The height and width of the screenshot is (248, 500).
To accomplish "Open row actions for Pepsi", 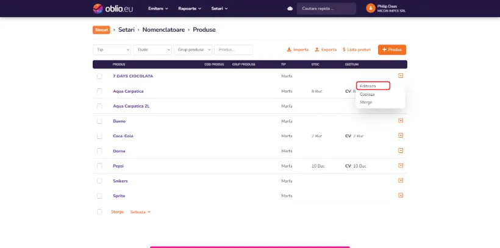I will pyautogui.click(x=401, y=166).
